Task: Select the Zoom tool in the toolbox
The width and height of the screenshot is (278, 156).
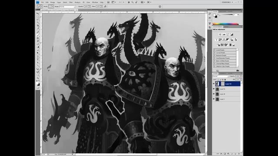Action: coord(38,78)
